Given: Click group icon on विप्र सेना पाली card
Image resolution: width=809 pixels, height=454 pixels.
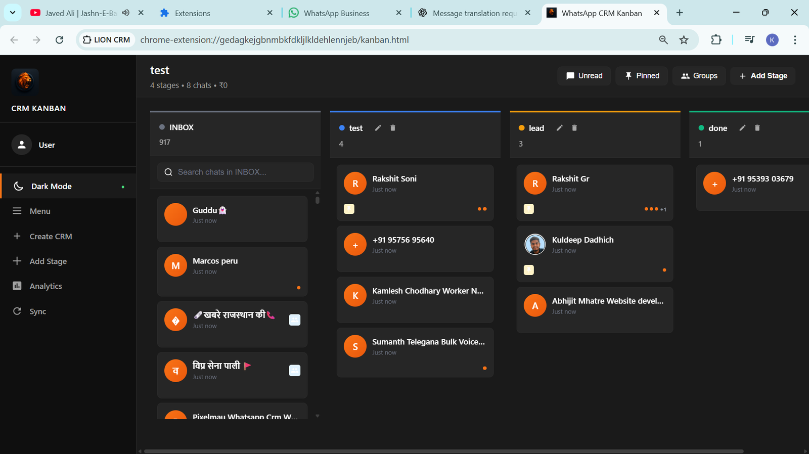Looking at the screenshot, I should point(295,371).
